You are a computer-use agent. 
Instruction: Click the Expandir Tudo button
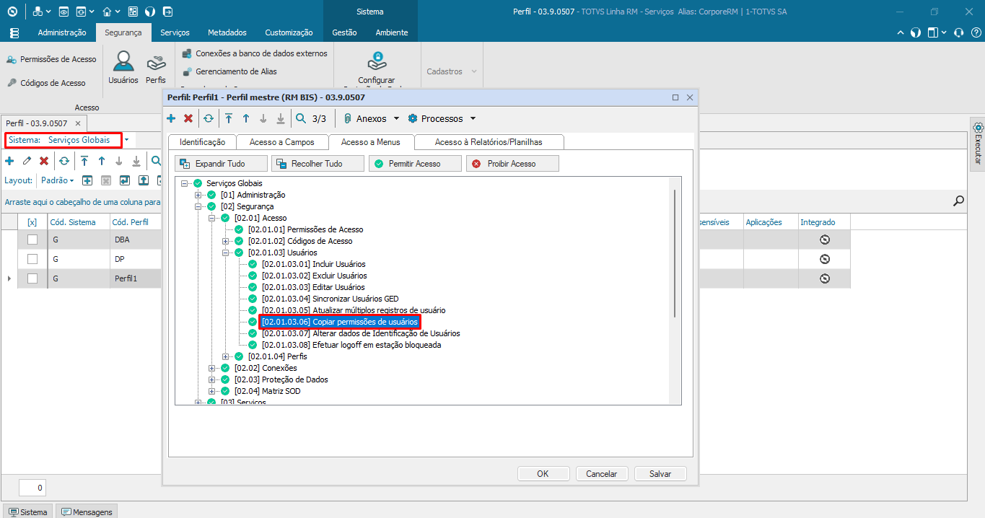coord(221,164)
